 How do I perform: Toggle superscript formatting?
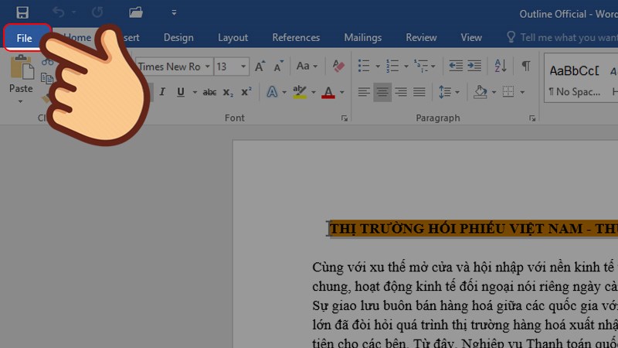246,92
